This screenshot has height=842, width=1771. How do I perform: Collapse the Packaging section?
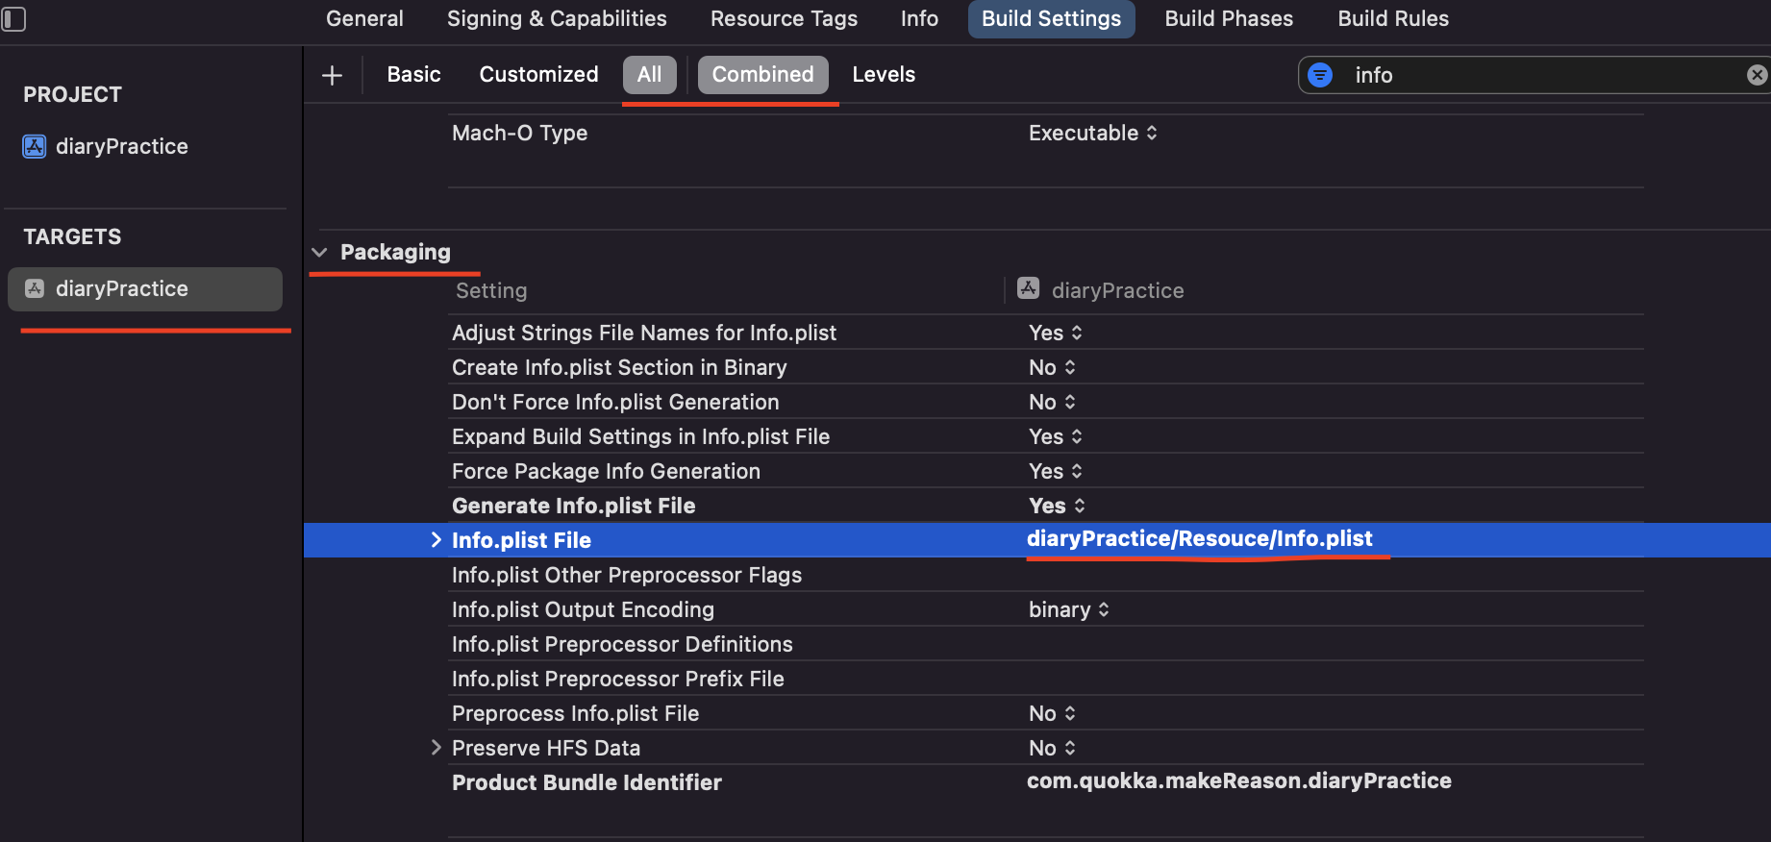(x=319, y=252)
